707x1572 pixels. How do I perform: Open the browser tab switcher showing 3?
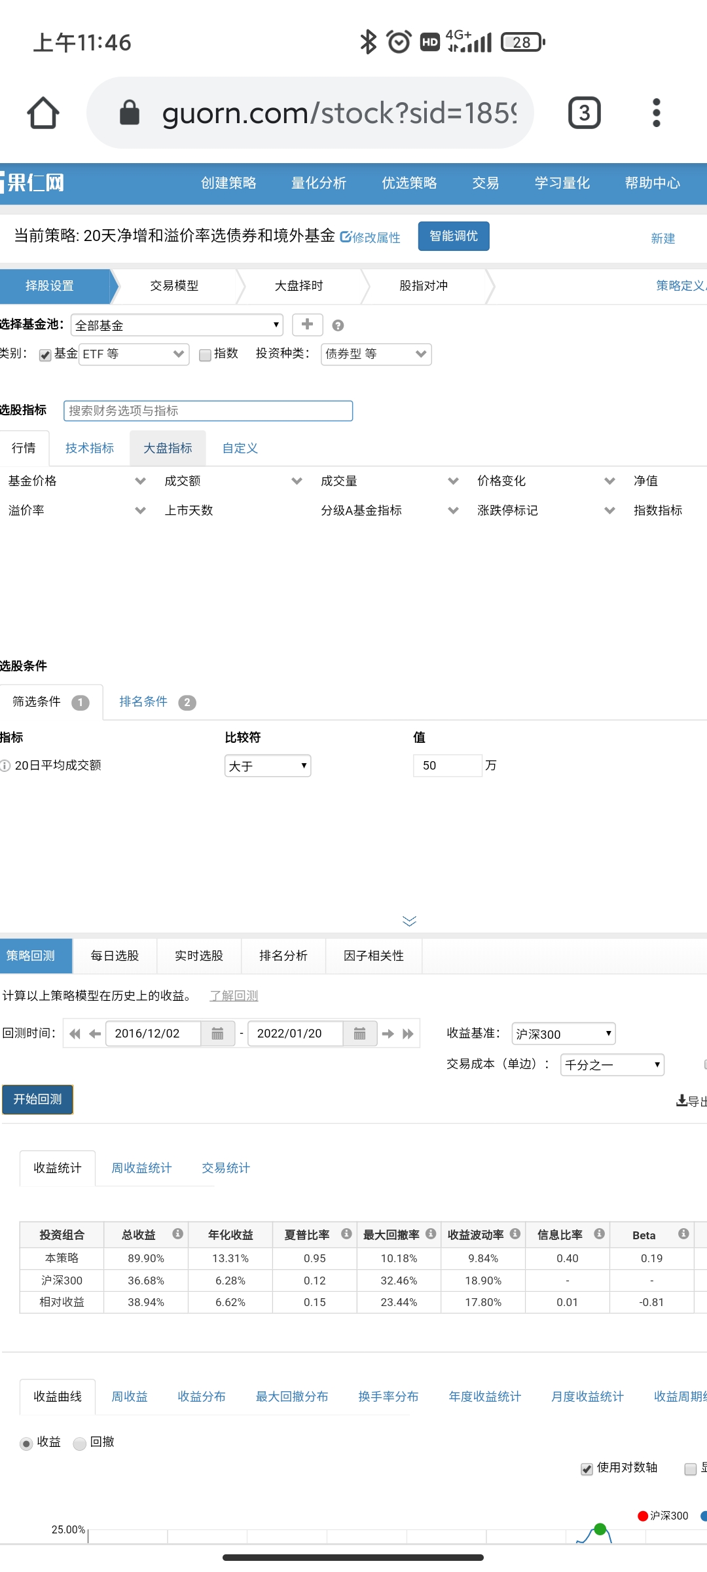tap(584, 113)
